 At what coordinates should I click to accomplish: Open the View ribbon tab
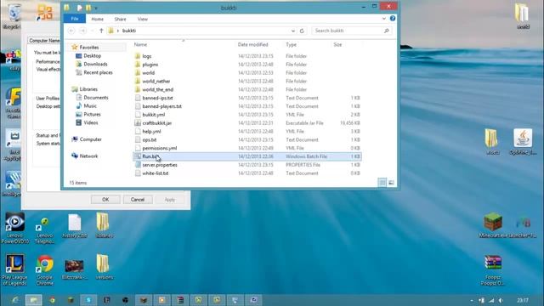[x=142, y=19]
